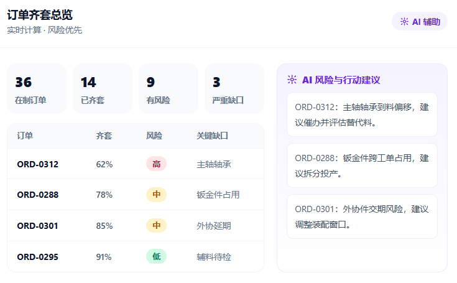Click the 低 risk badge for ORD-0295
The height and width of the screenshot is (283, 457).
[x=156, y=256]
